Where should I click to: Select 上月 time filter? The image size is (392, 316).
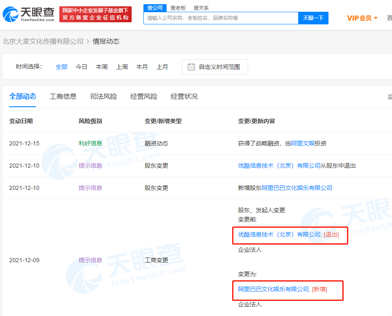pos(162,67)
